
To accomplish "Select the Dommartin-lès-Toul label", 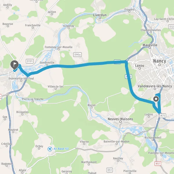I will [x=21, y=79].
